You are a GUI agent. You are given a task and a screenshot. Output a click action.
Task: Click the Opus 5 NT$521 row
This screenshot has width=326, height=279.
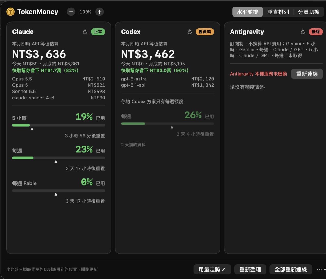[59, 85]
